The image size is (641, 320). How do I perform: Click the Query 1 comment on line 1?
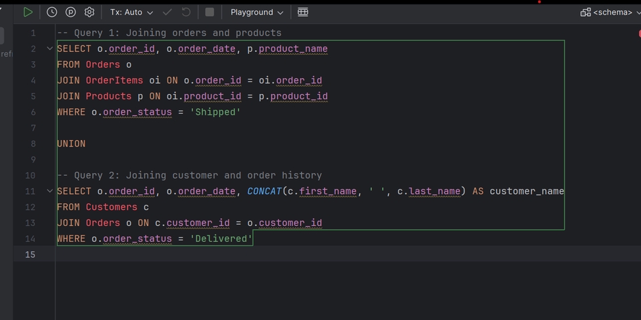click(169, 33)
